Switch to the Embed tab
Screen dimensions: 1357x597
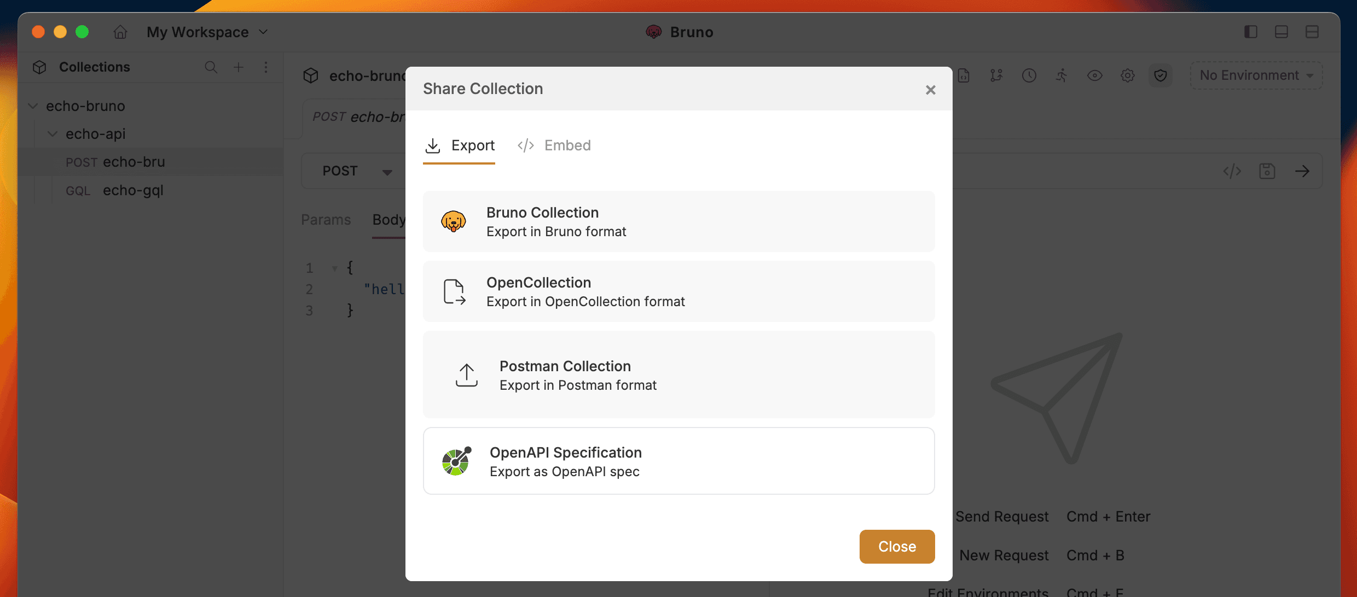(554, 145)
